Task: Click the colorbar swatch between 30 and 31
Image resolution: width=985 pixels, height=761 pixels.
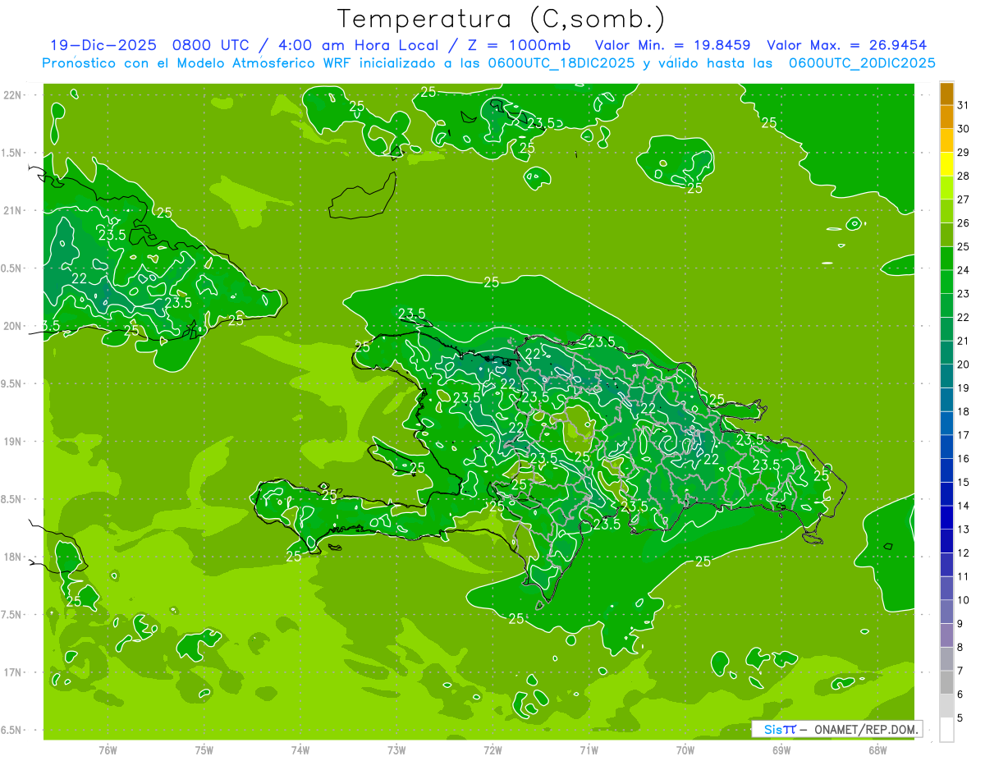Action: click(x=946, y=117)
